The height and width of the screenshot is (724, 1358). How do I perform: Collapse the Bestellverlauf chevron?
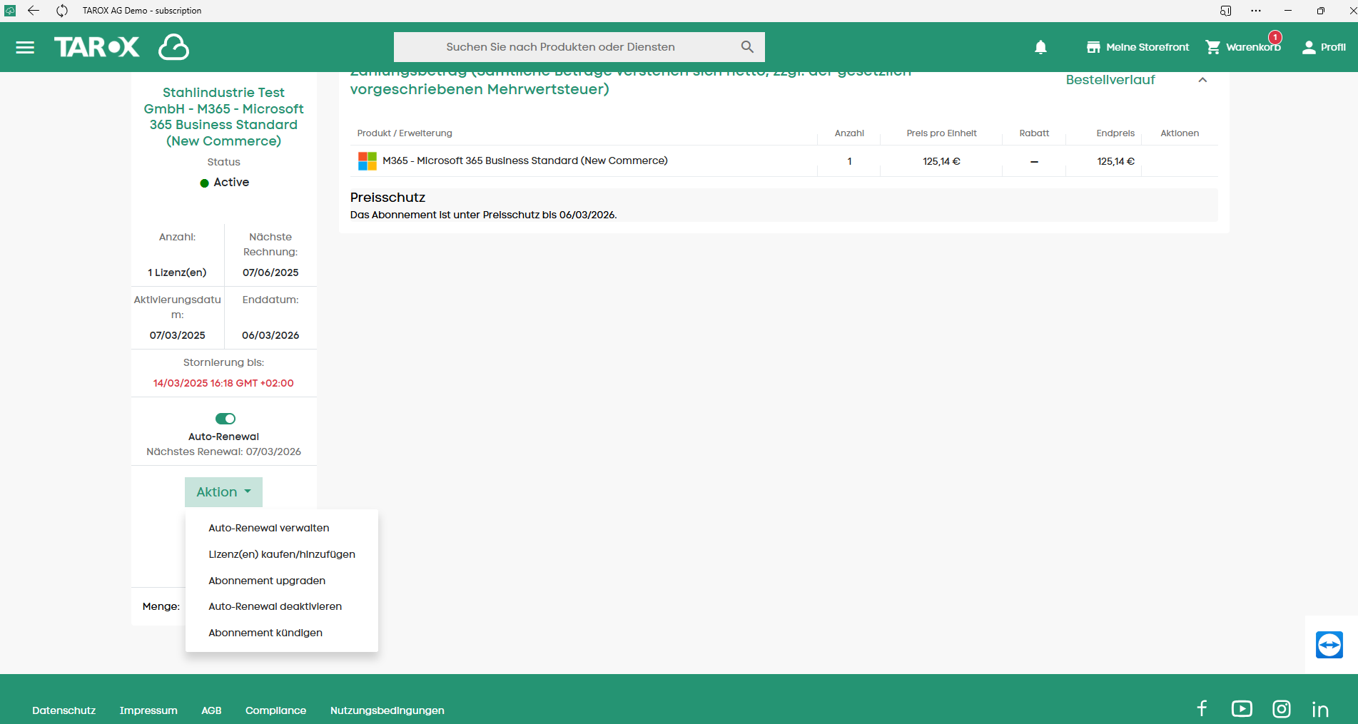pos(1202,80)
